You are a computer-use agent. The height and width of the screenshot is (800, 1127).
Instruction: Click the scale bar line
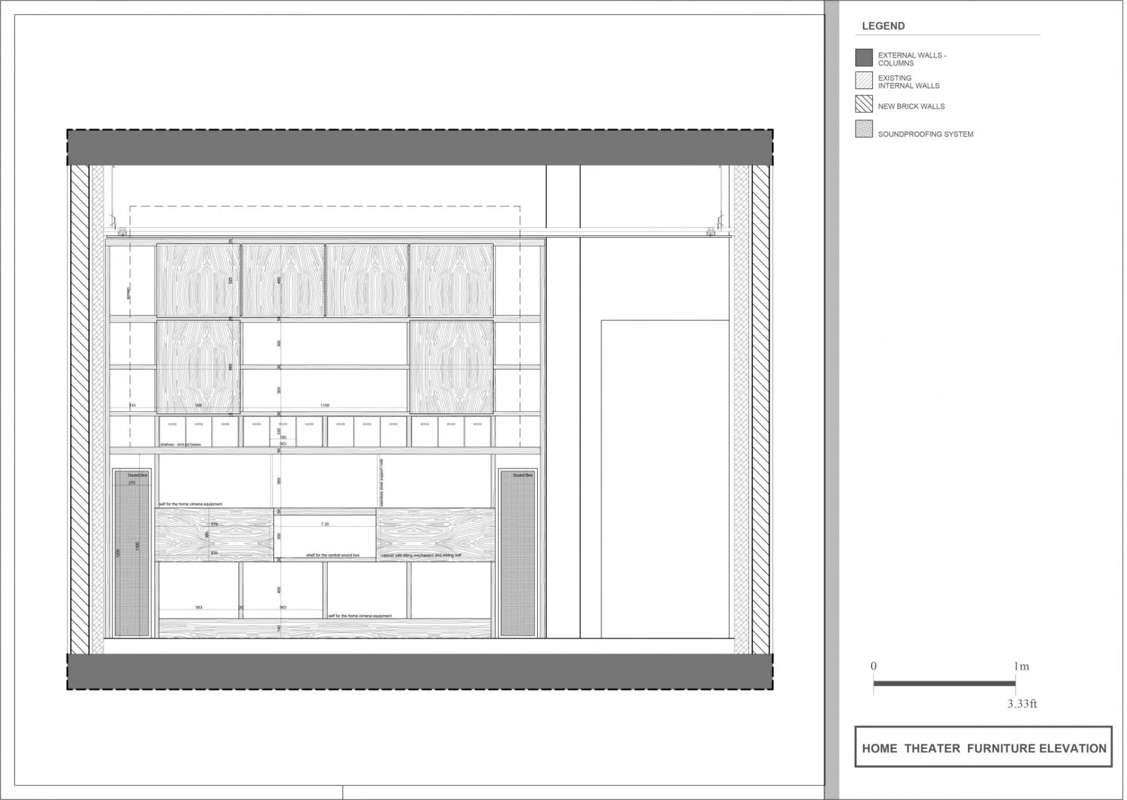944,683
